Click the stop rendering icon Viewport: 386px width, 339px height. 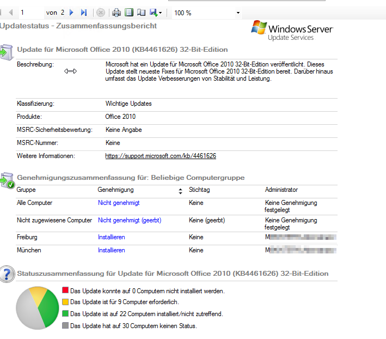(x=100, y=13)
